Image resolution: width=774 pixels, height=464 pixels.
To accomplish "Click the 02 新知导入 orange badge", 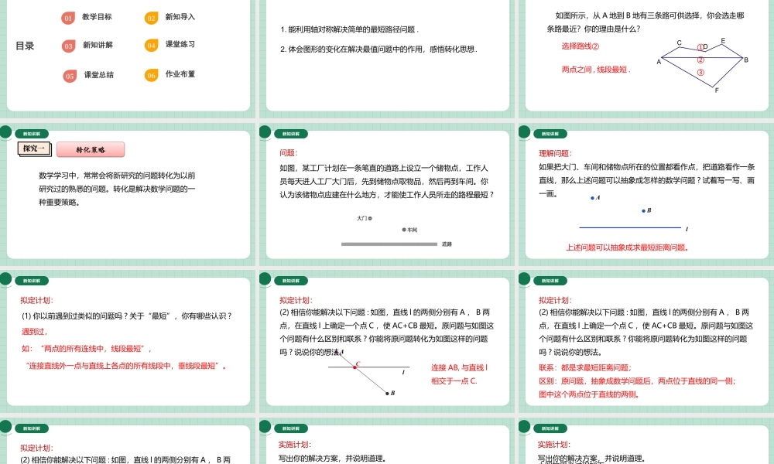I will point(152,18).
